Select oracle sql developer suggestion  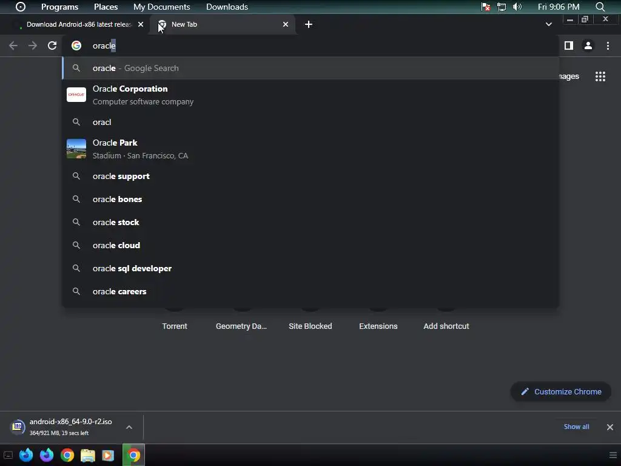point(310,268)
